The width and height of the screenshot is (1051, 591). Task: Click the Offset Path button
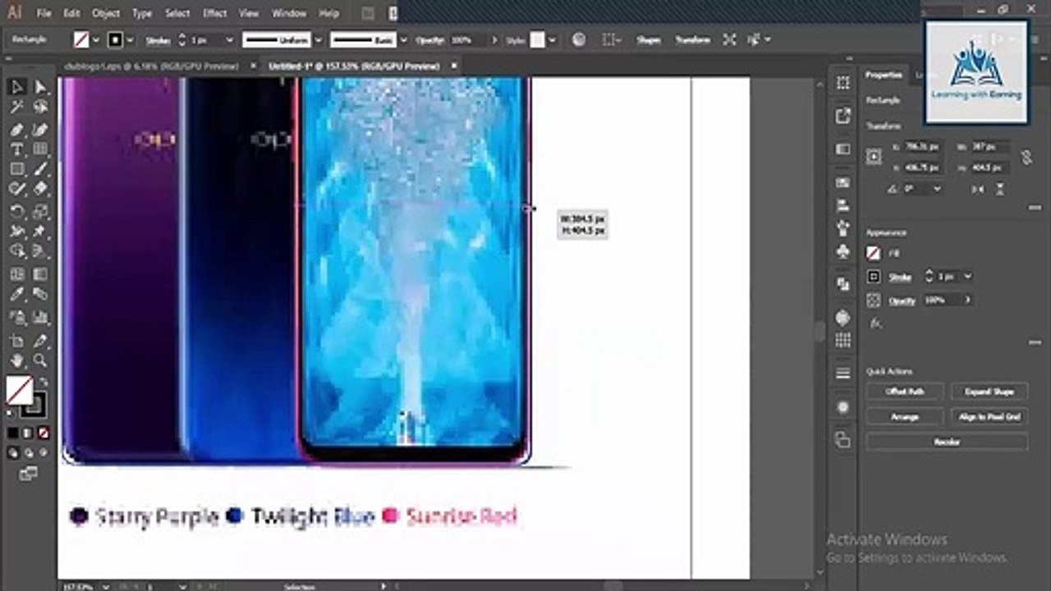point(905,392)
